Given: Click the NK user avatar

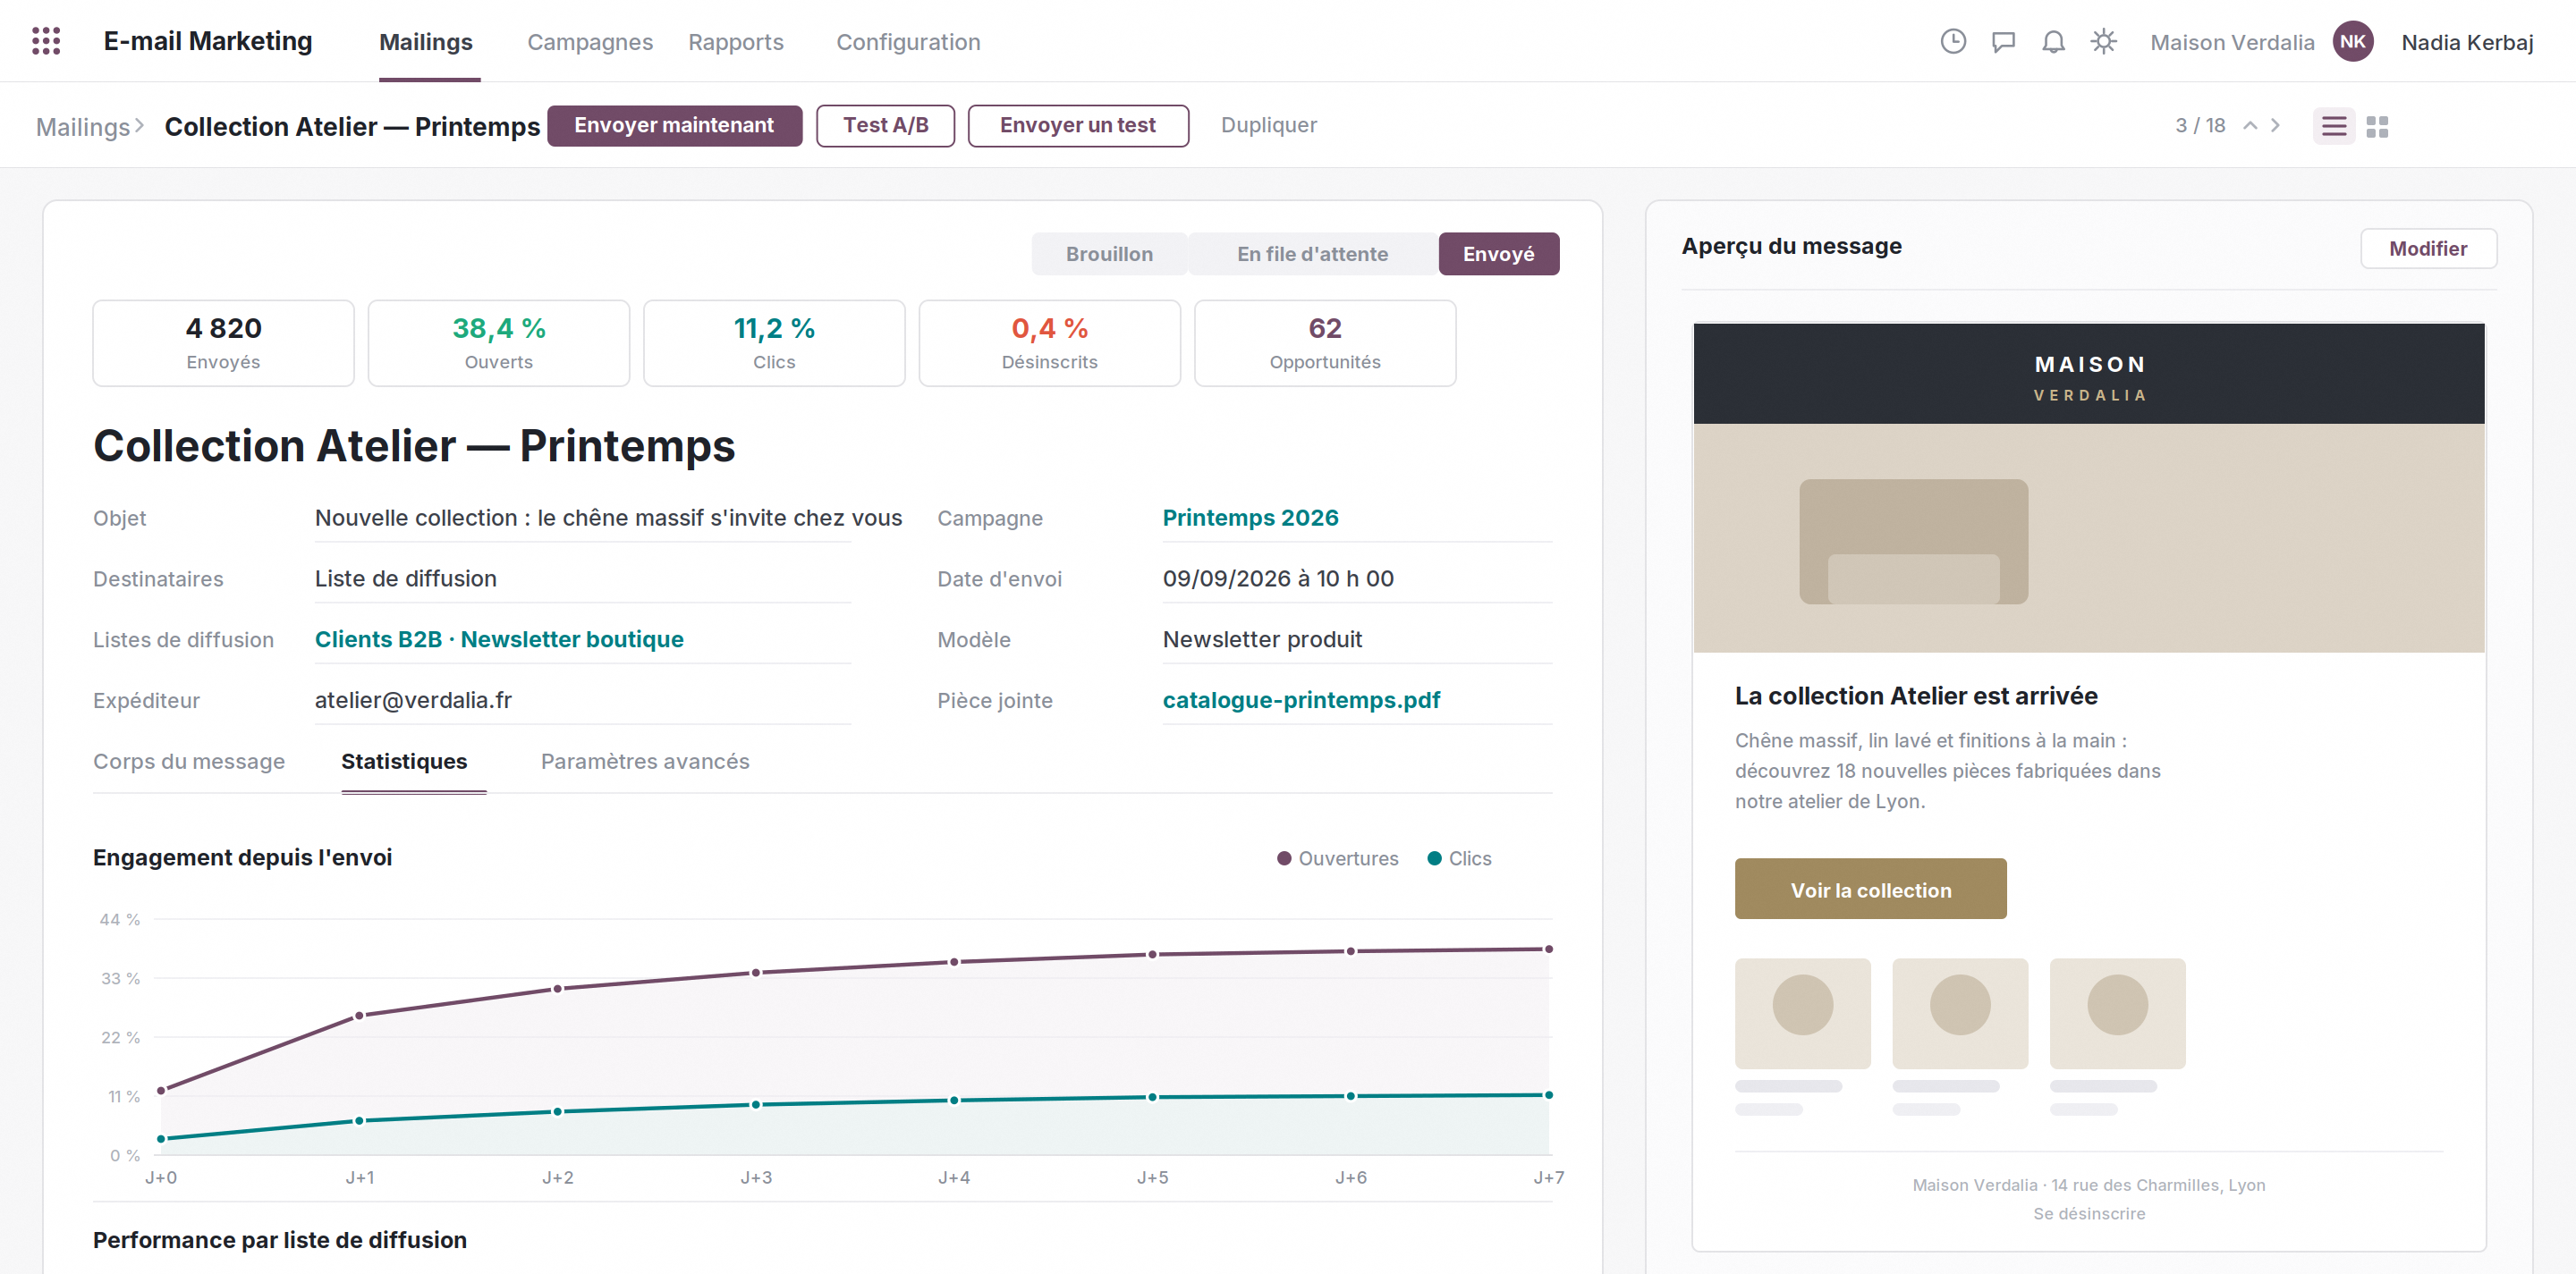Looking at the screenshot, I should (x=2352, y=42).
